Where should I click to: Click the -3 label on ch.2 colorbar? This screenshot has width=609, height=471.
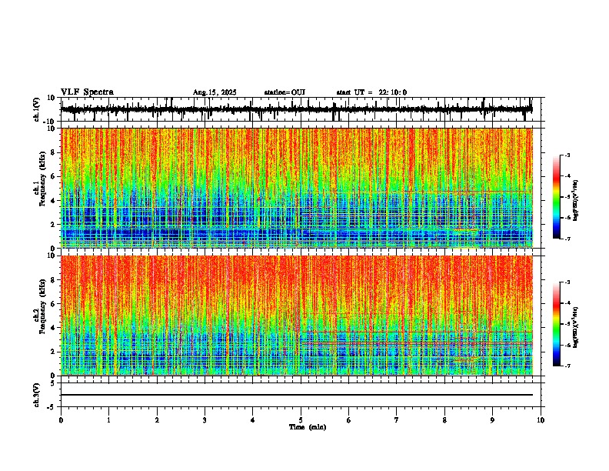(x=567, y=282)
